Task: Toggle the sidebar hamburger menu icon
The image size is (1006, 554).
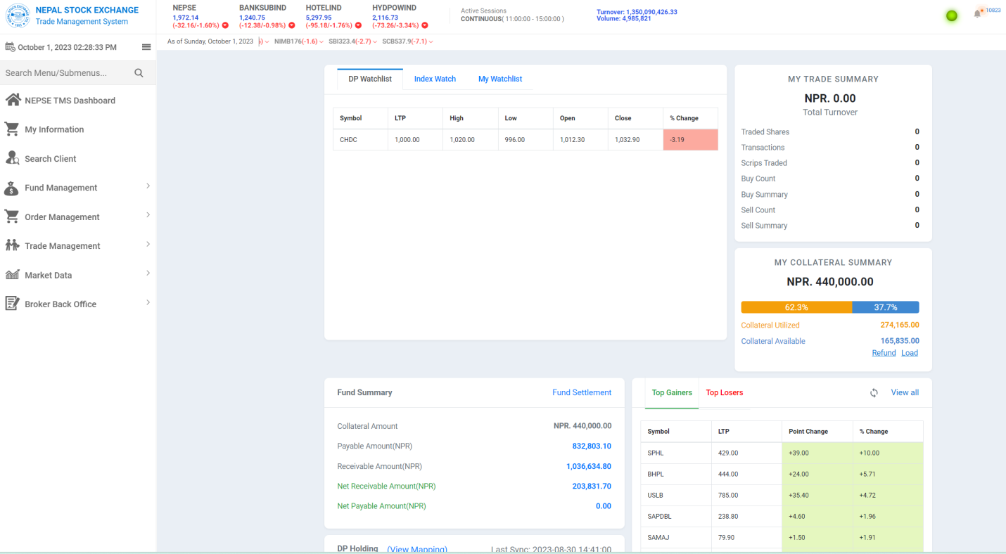Action: (146, 47)
